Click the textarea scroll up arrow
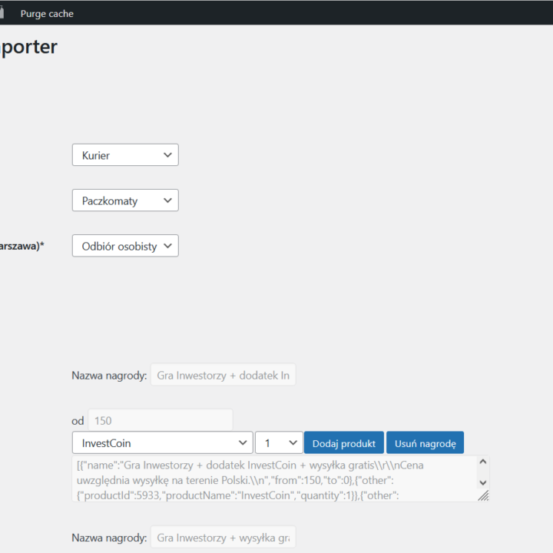 tap(482, 462)
